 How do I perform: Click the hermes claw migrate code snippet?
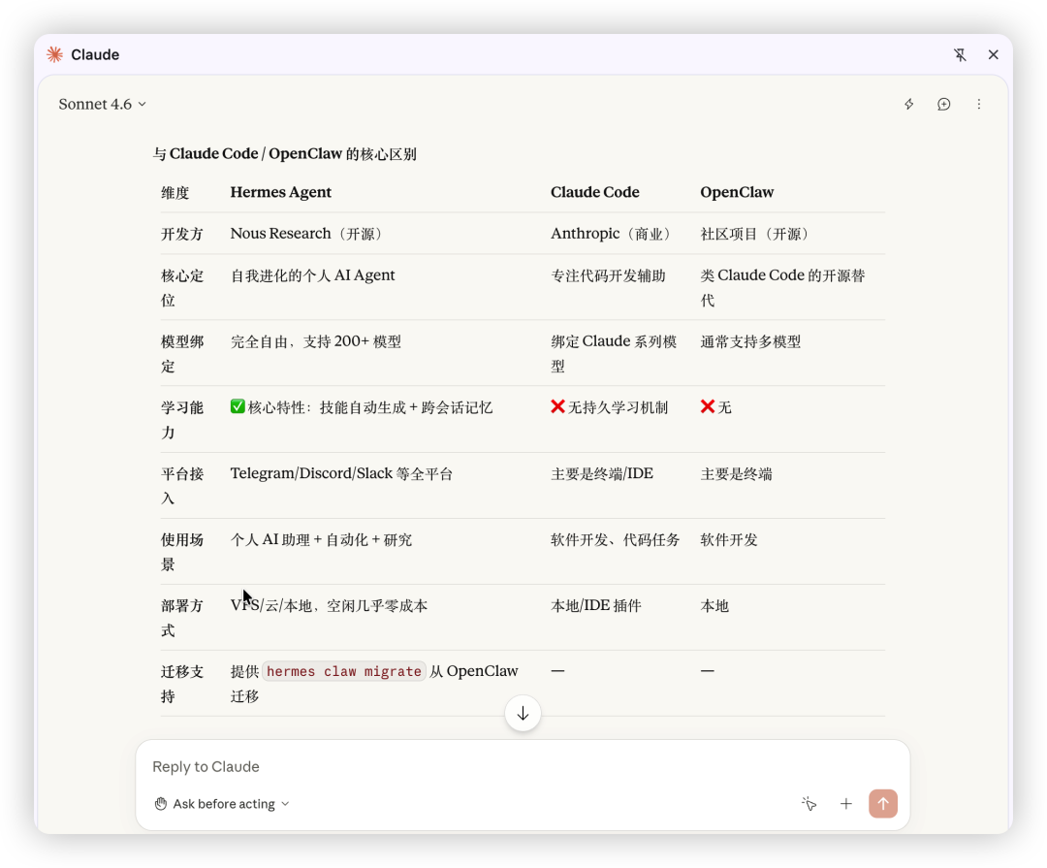tap(343, 671)
